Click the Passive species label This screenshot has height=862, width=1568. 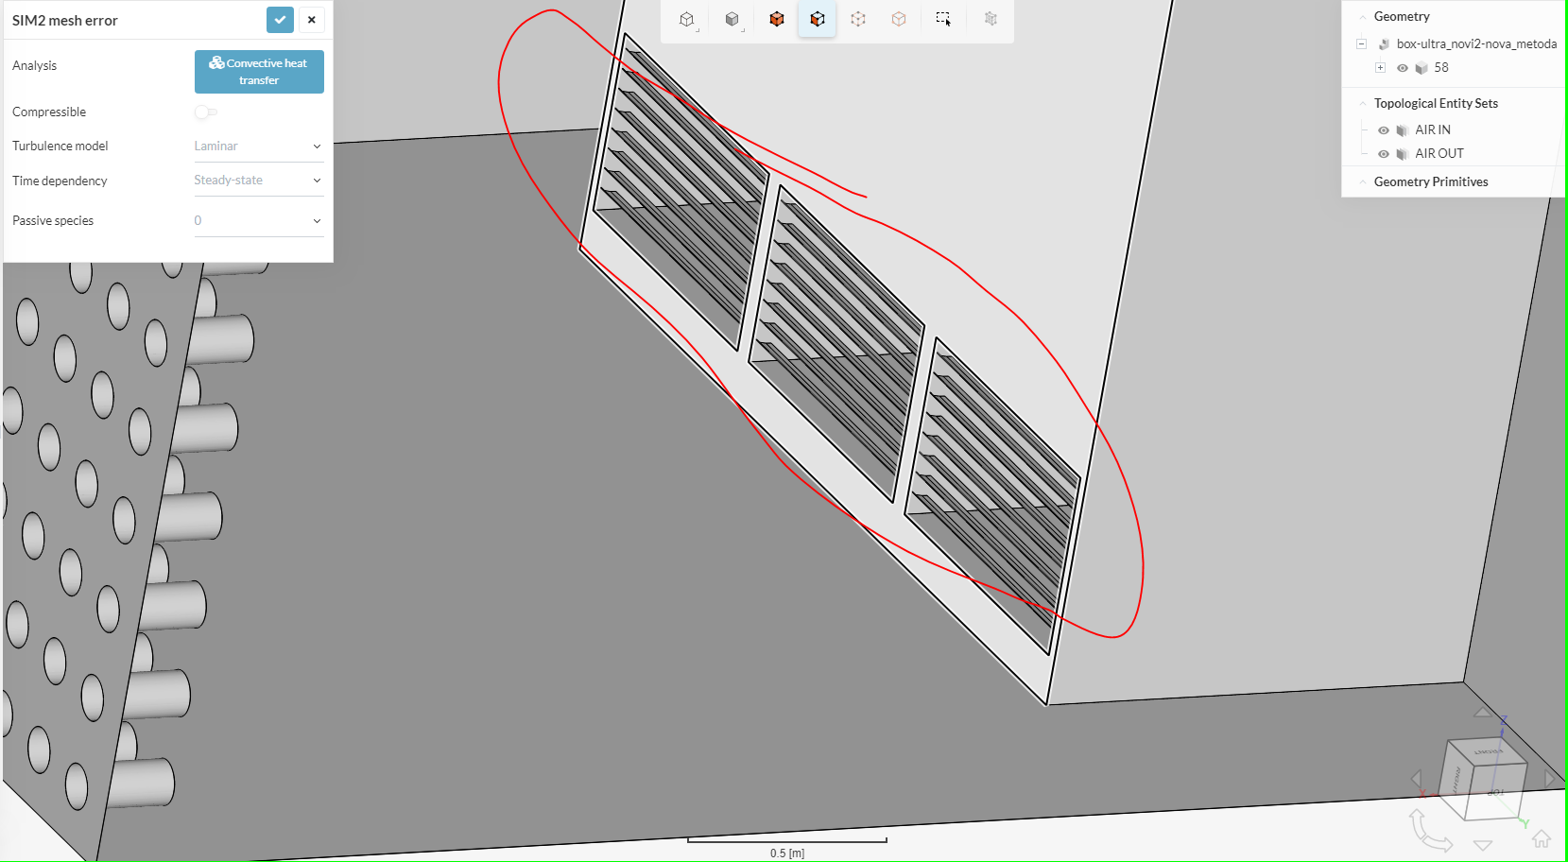pos(53,221)
